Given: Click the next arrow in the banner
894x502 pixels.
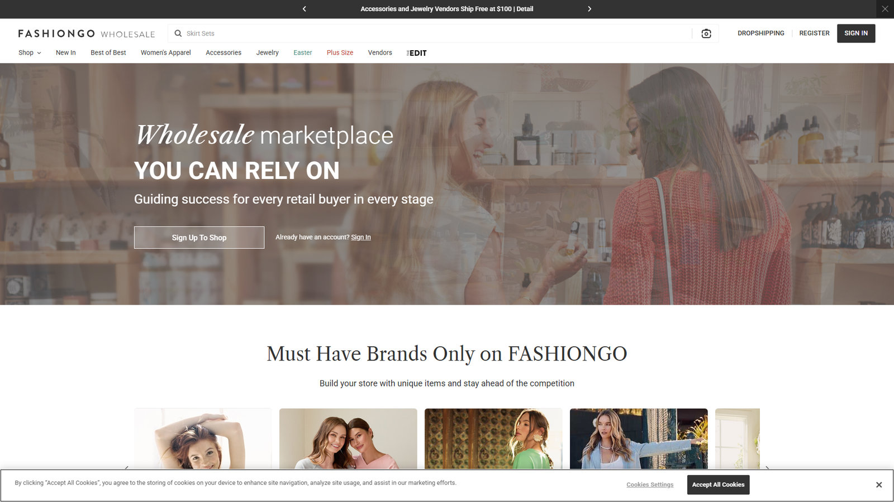Looking at the screenshot, I should click(x=589, y=9).
